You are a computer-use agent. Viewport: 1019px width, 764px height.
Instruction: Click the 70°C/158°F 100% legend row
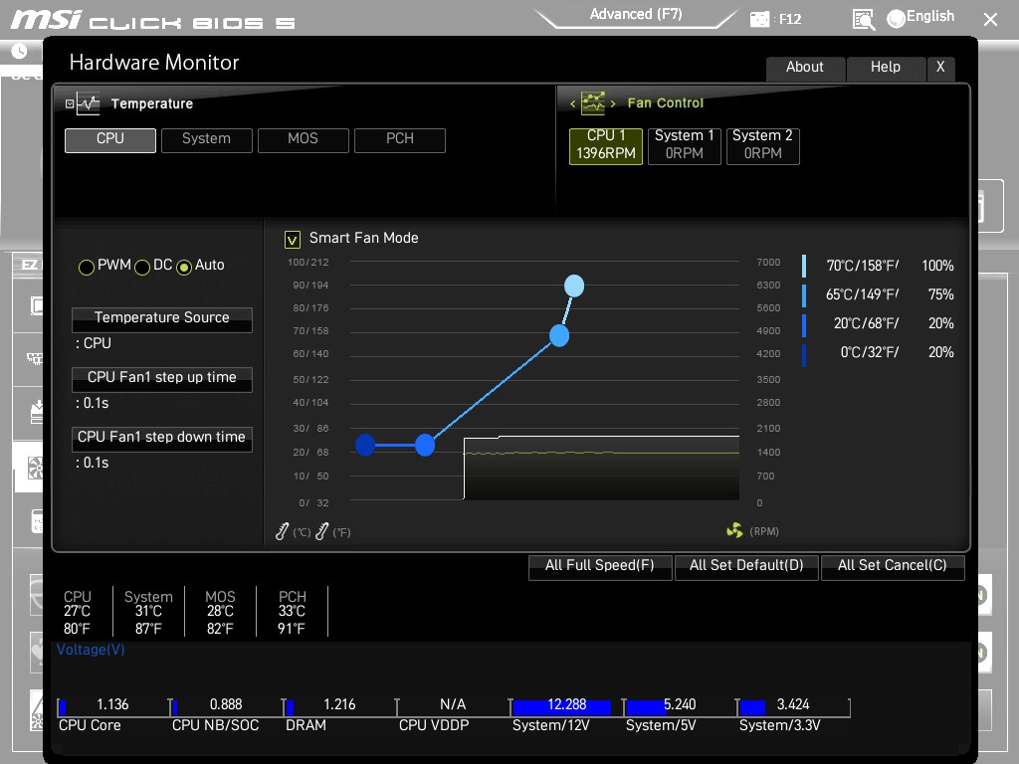[x=879, y=266]
